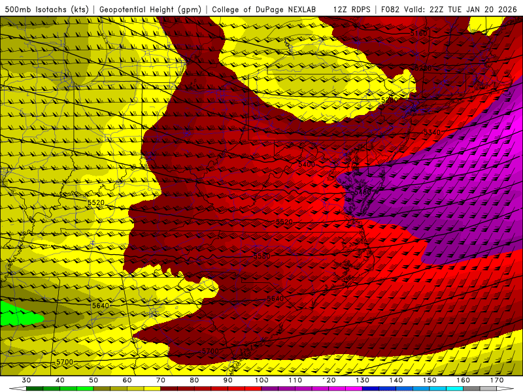Click the '500mb Isotachs (kts)' title text
Screen dimensions: 523x392
pyautogui.click(x=46, y=9)
